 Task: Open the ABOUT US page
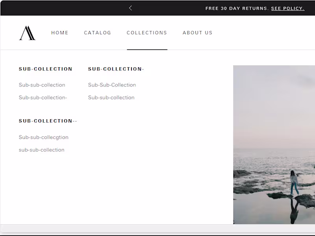pyautogui.click(x=197, y=33)
